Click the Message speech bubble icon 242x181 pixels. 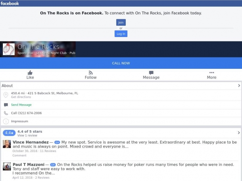[x=151, y=73]
